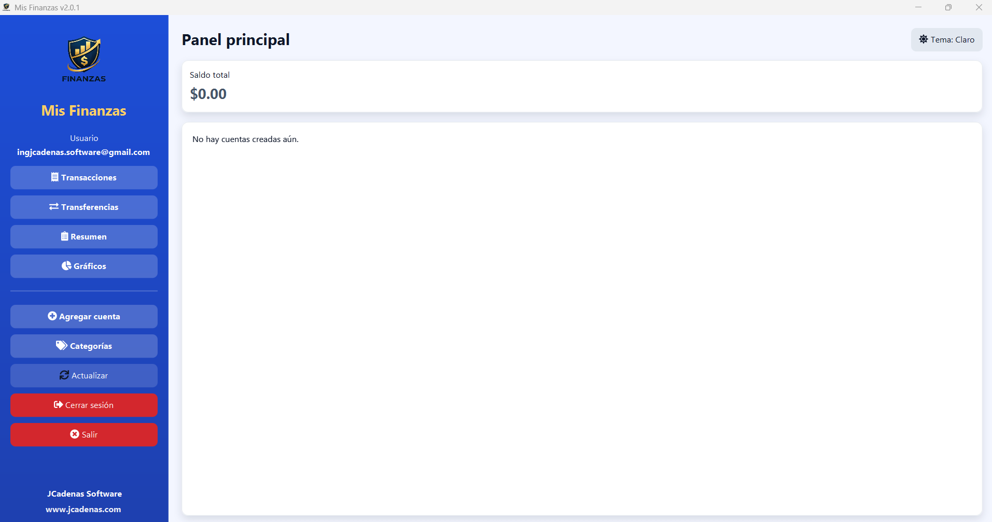Screen dimensions: 992x522
Task: Click the refresh arrows icon for Actualizar
Action: [64, 375]
